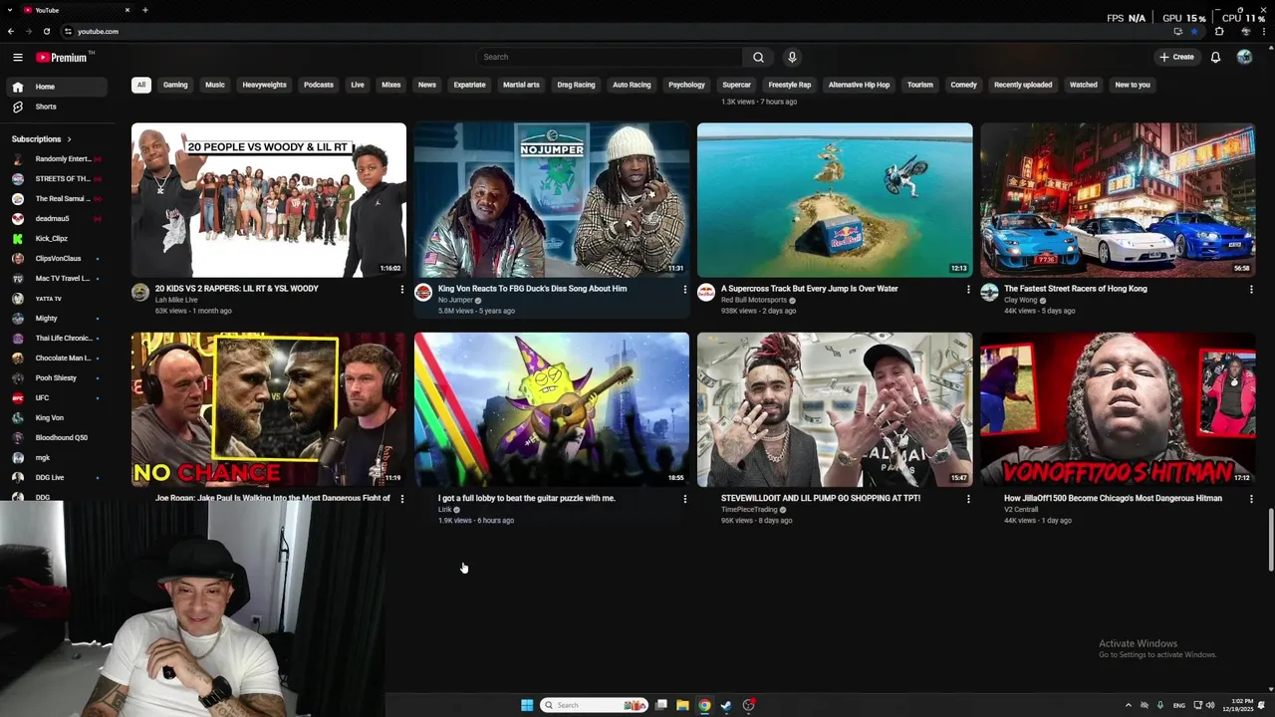Open the Windows Start menu

tap(527, 705)
